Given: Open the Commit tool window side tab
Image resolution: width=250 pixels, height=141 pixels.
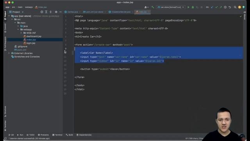Looking at the screenshot, I should click(x=5, y=28).
